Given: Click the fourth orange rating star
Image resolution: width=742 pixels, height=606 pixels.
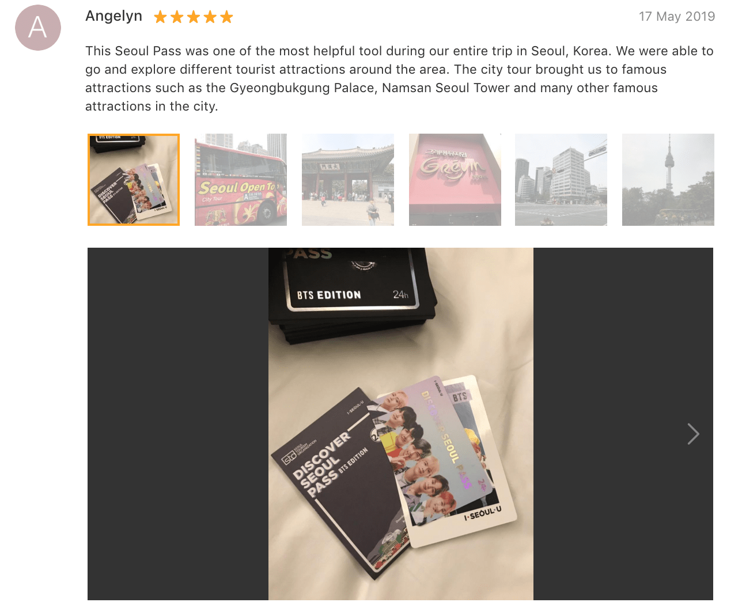Looking at the screenshot, I should coord(210,17).
